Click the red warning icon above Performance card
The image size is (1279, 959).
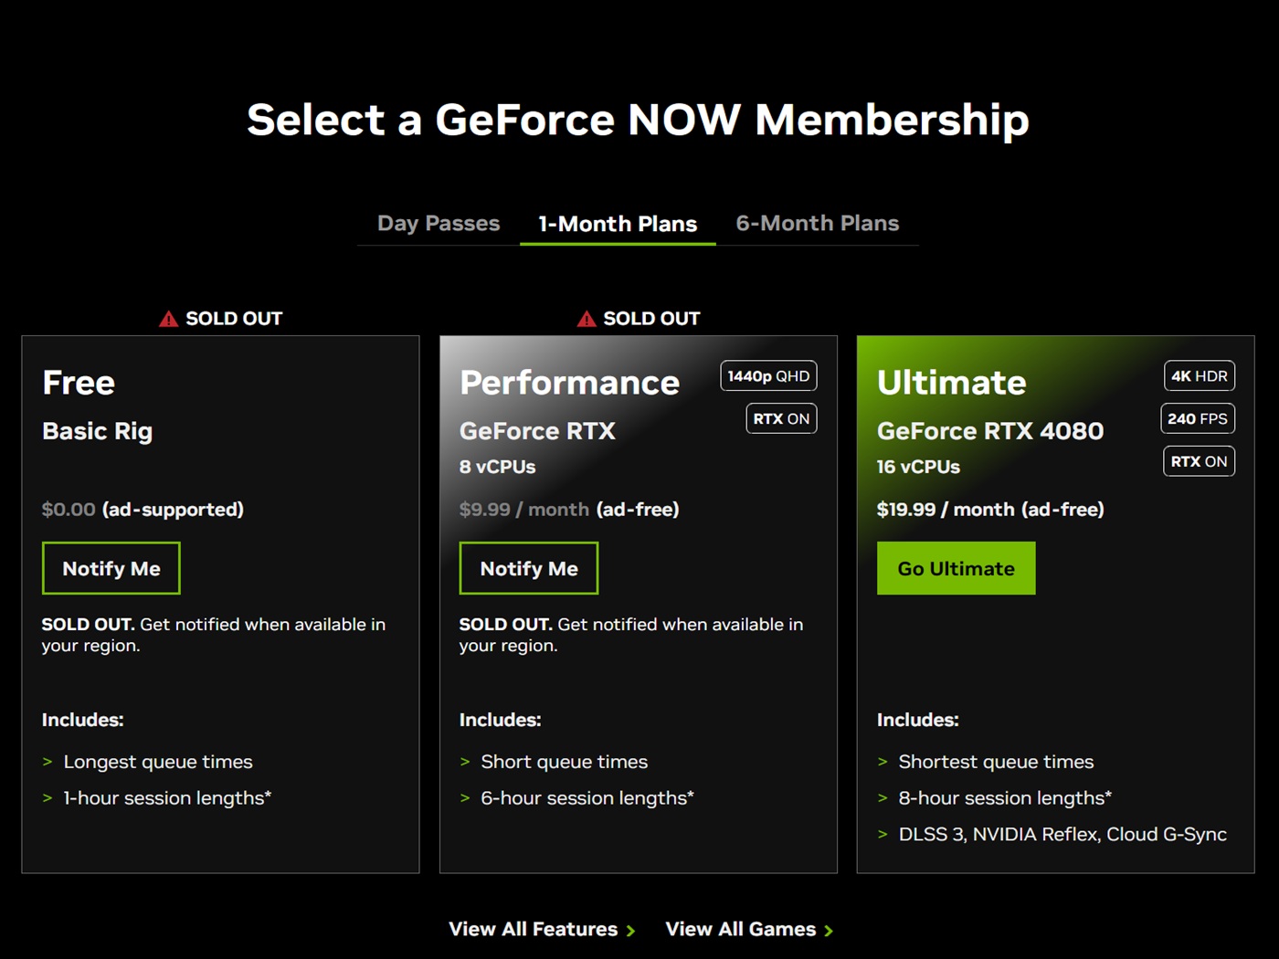pos(587,319)
